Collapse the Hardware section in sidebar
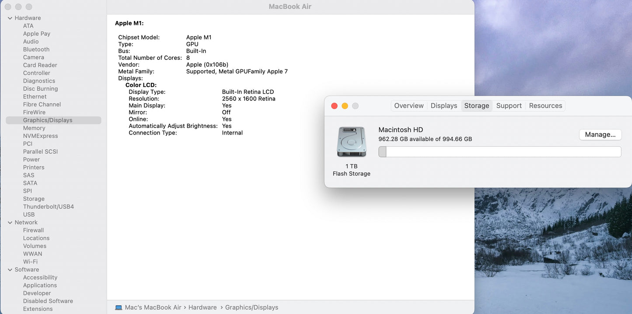 pyautogui.click(x=10, y=18)
